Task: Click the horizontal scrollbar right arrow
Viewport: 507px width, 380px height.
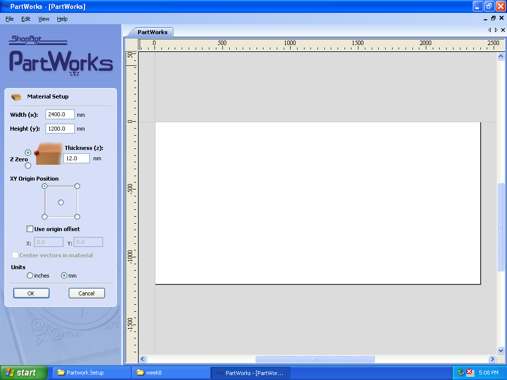Action: coord(492,359)
